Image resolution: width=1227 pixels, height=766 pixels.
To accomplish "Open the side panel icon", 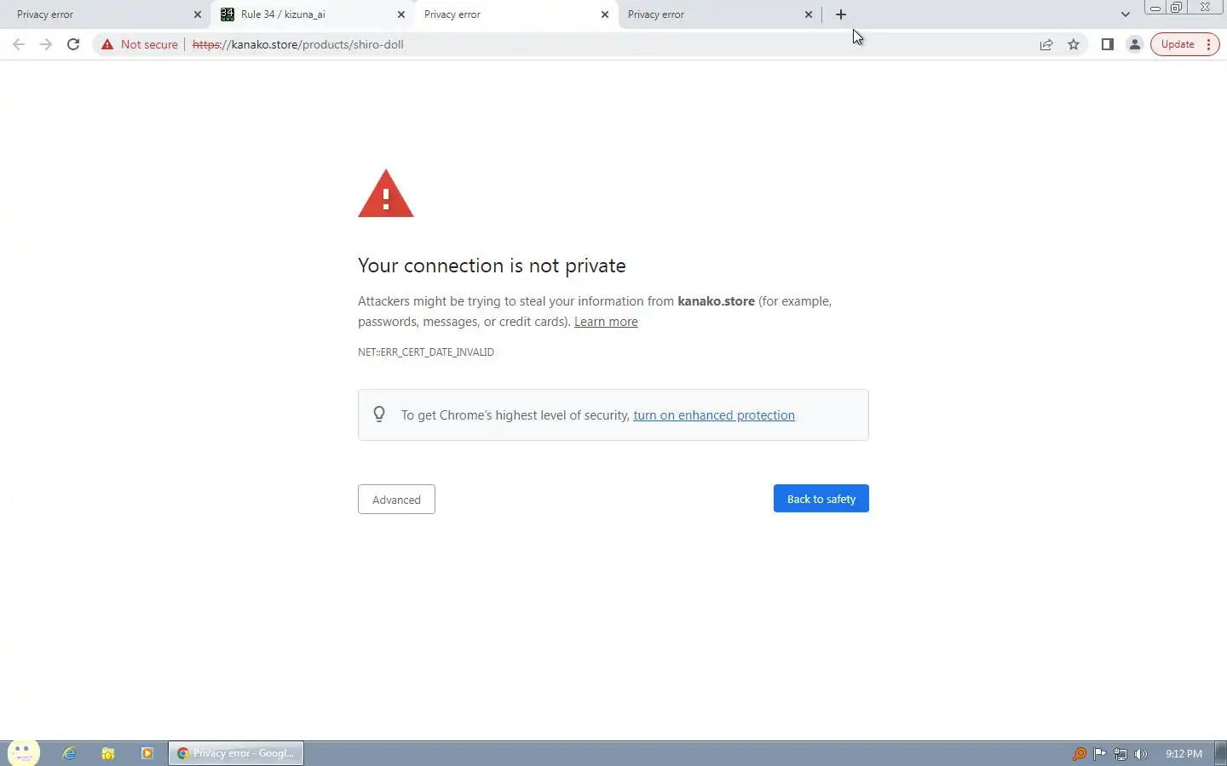I will [1108, 44].
